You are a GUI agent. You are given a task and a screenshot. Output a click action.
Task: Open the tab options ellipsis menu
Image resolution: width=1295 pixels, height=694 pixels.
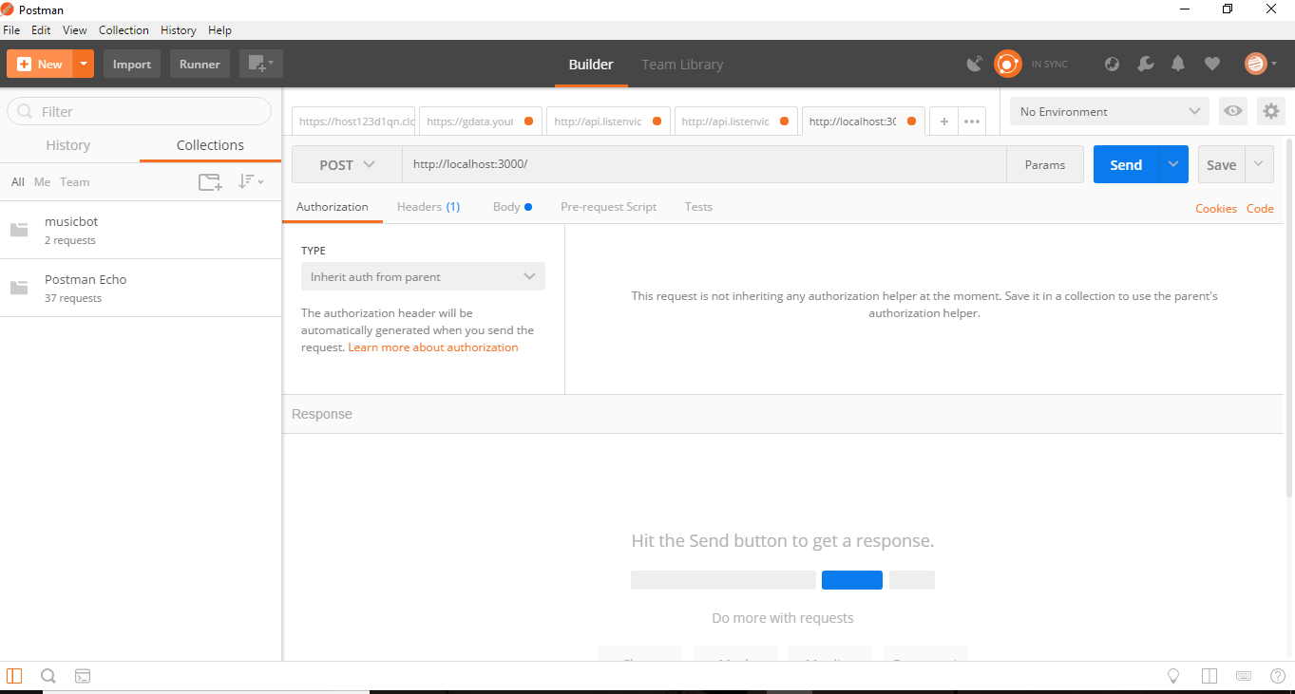[x=972, y=122]
